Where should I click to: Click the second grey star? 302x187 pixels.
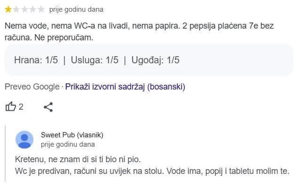pyautogui.click(x=17, y=9)
